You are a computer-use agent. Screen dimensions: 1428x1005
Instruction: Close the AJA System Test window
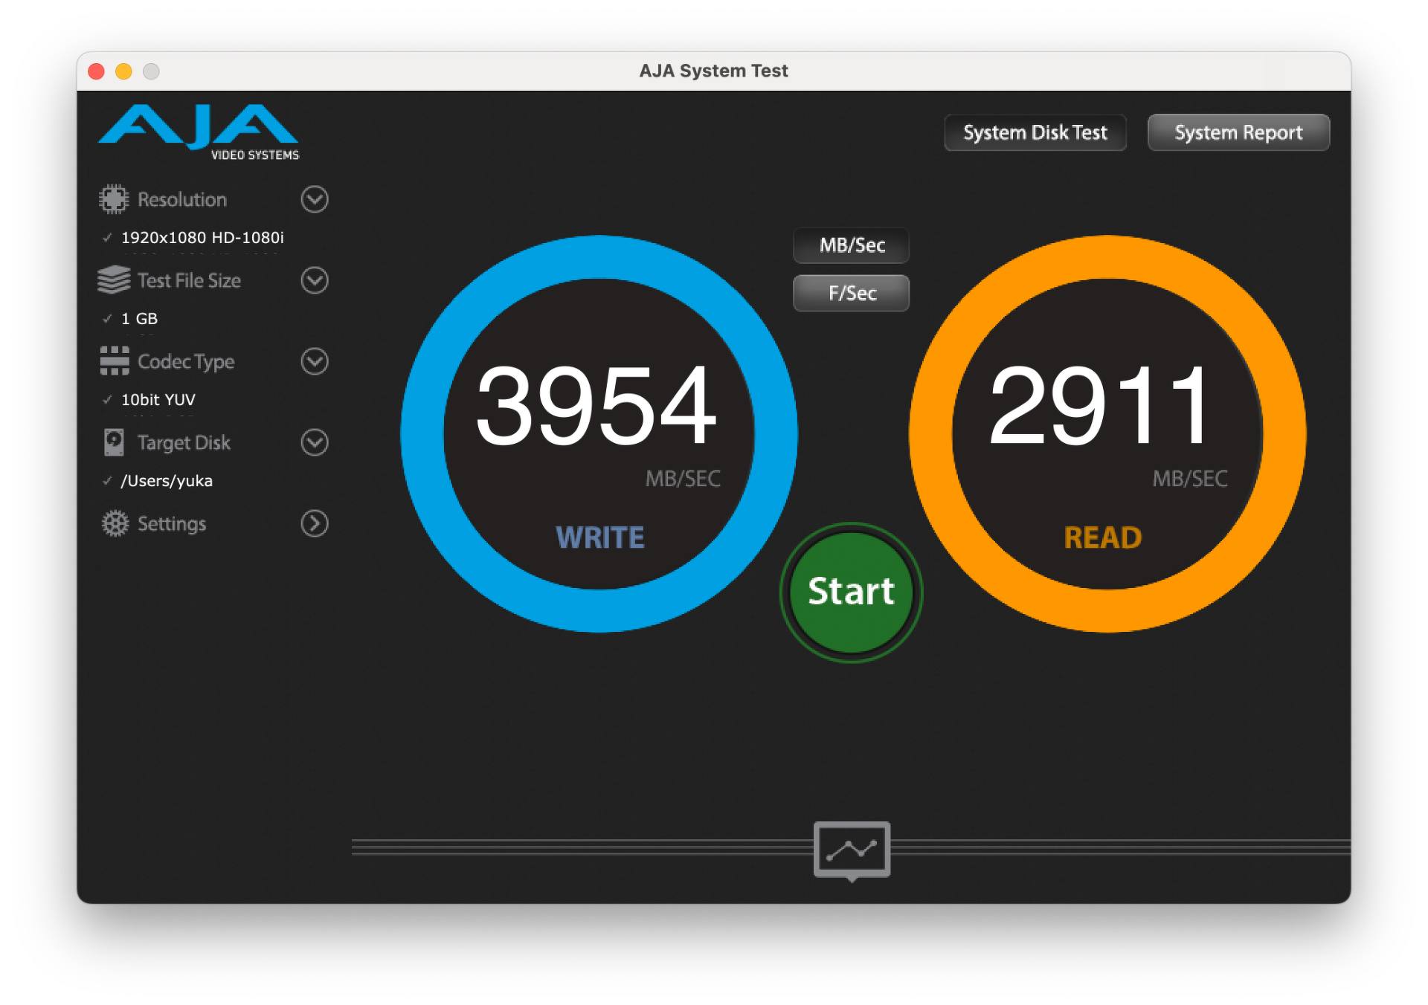click(x=96, y=71)
